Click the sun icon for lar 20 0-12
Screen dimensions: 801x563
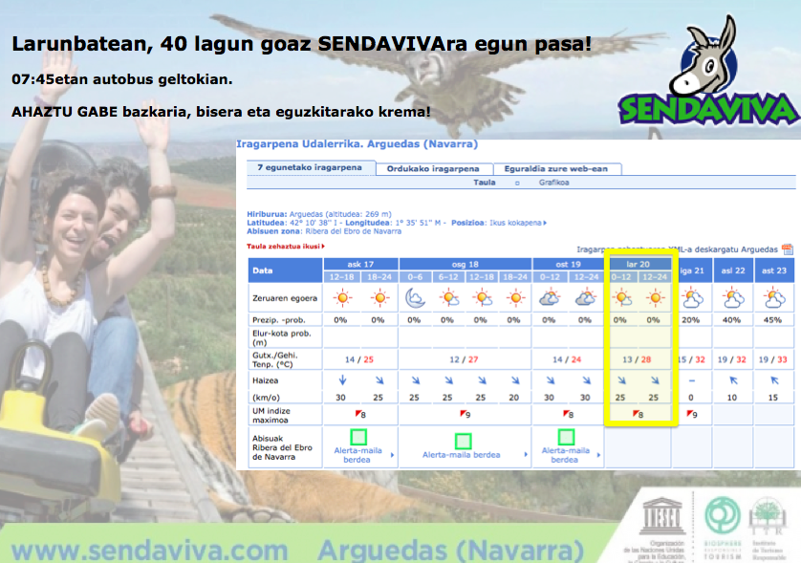tap(621, 298)
